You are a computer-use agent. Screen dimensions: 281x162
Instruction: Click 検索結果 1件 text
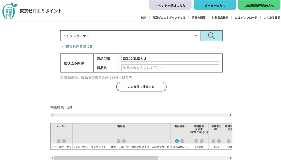coord(61,108)
